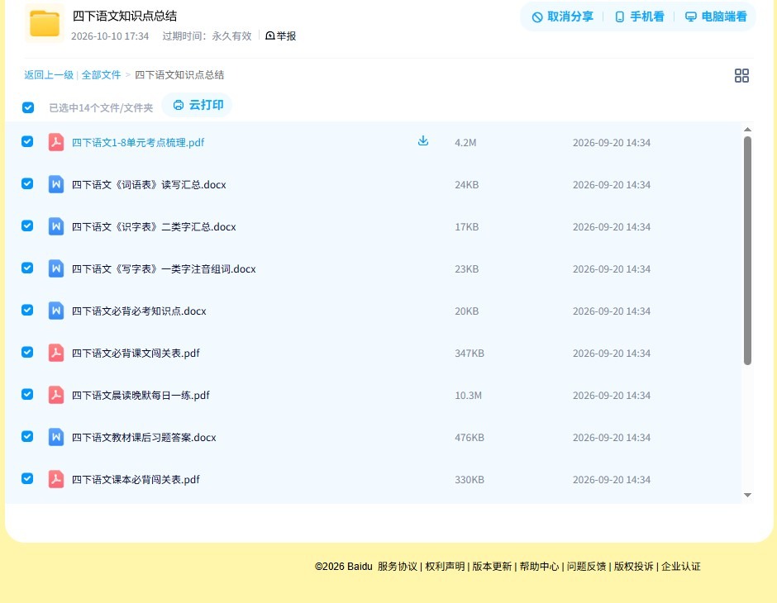Image resolution: width=777 pixels, height=603 pixels.
Task: Click 手机看 to view on phone
Action: tap(639, 17)
